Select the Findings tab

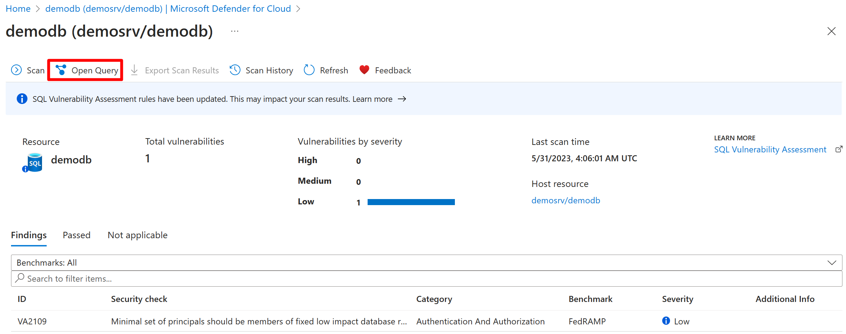coord(29,235)
